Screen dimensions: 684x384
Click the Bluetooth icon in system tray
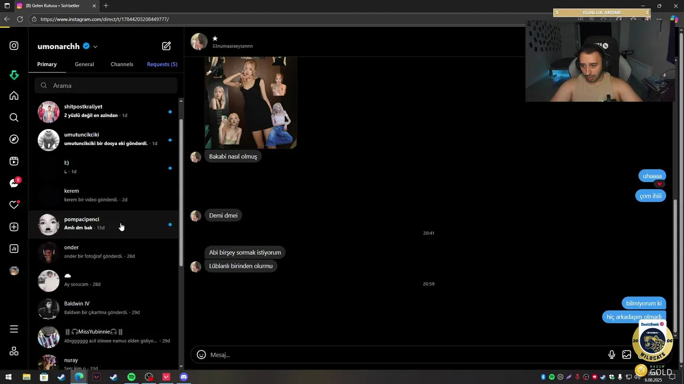click(x=543, y=377)
